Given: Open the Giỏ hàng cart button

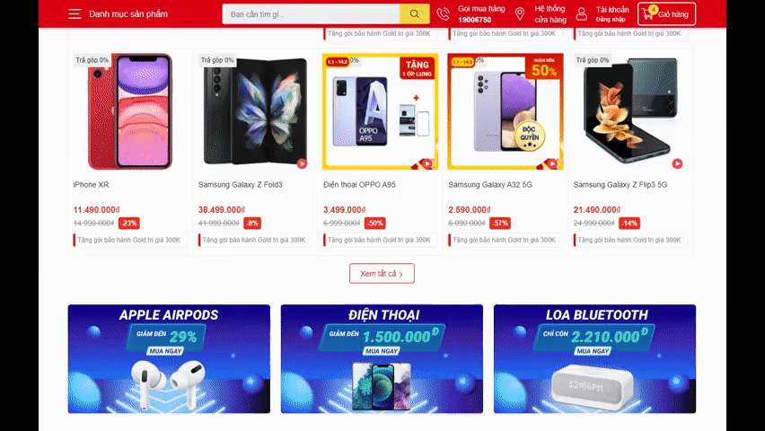Looking at the screenshot, I should 666,14.
